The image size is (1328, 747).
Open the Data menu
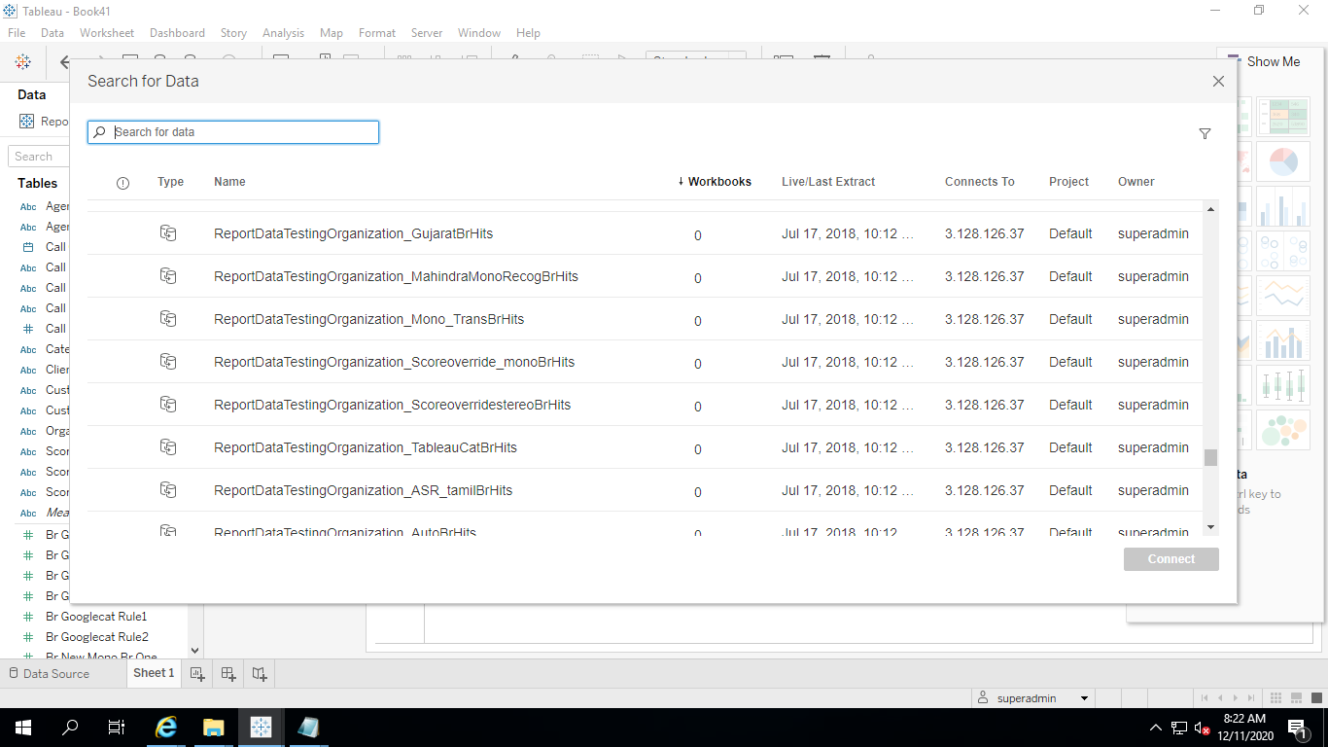pos(52,33)
